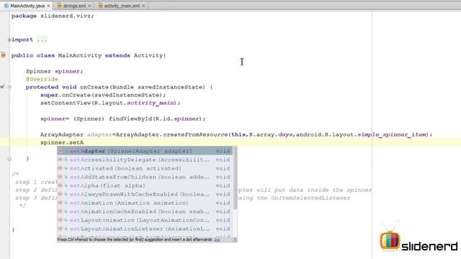Click the method icon beside setAlpha
Image resolution: width=461 pixels, height=259 pixels.
(61, 186)
